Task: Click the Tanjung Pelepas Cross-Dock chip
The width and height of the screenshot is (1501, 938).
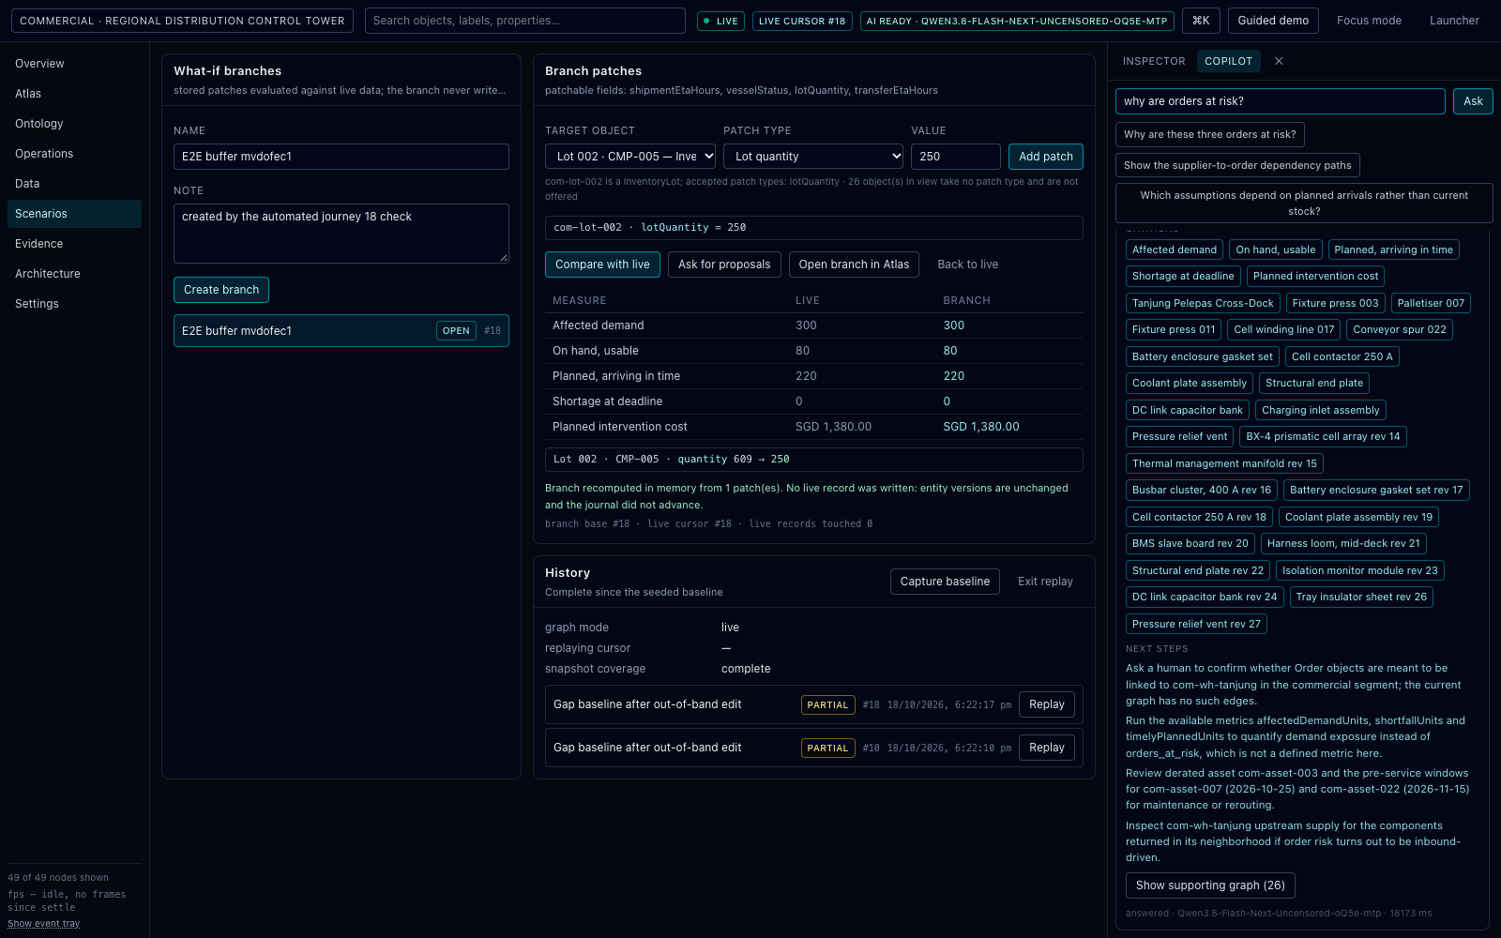Action: tap(1203, 303)
